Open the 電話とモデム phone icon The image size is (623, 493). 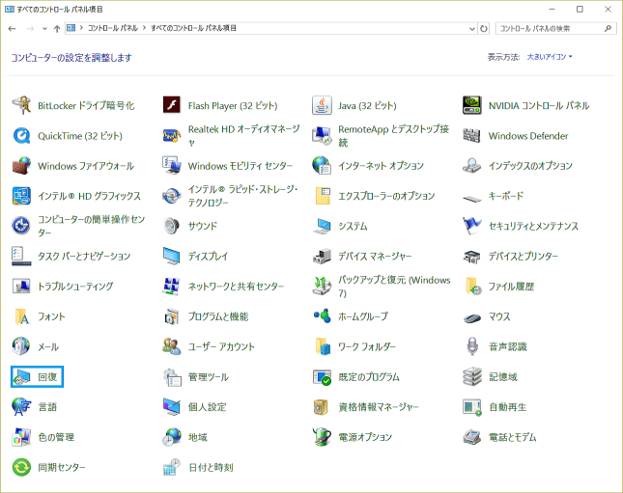point(472,437)
